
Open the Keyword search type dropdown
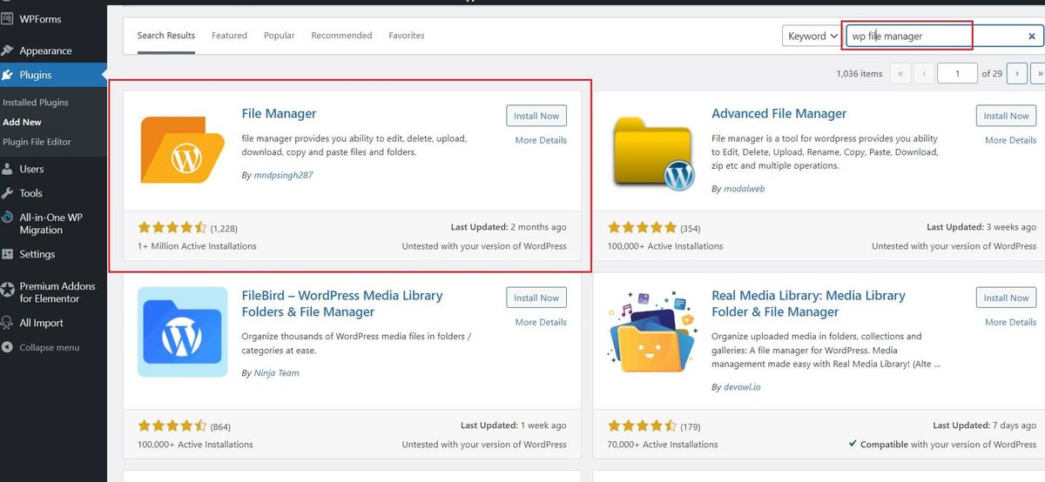coord(812,36)
